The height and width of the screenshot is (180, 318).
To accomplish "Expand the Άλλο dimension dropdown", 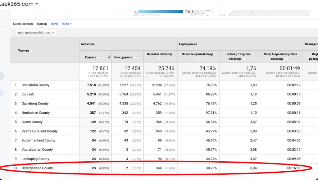I will (x=67, y=24).
